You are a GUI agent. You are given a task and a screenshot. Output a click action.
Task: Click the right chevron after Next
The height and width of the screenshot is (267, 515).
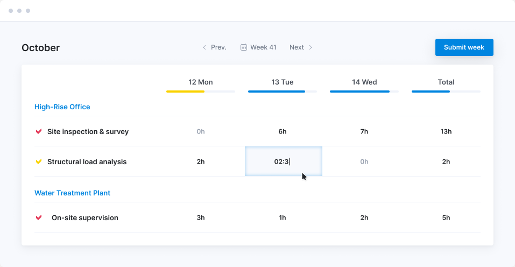tap(311, 47)
